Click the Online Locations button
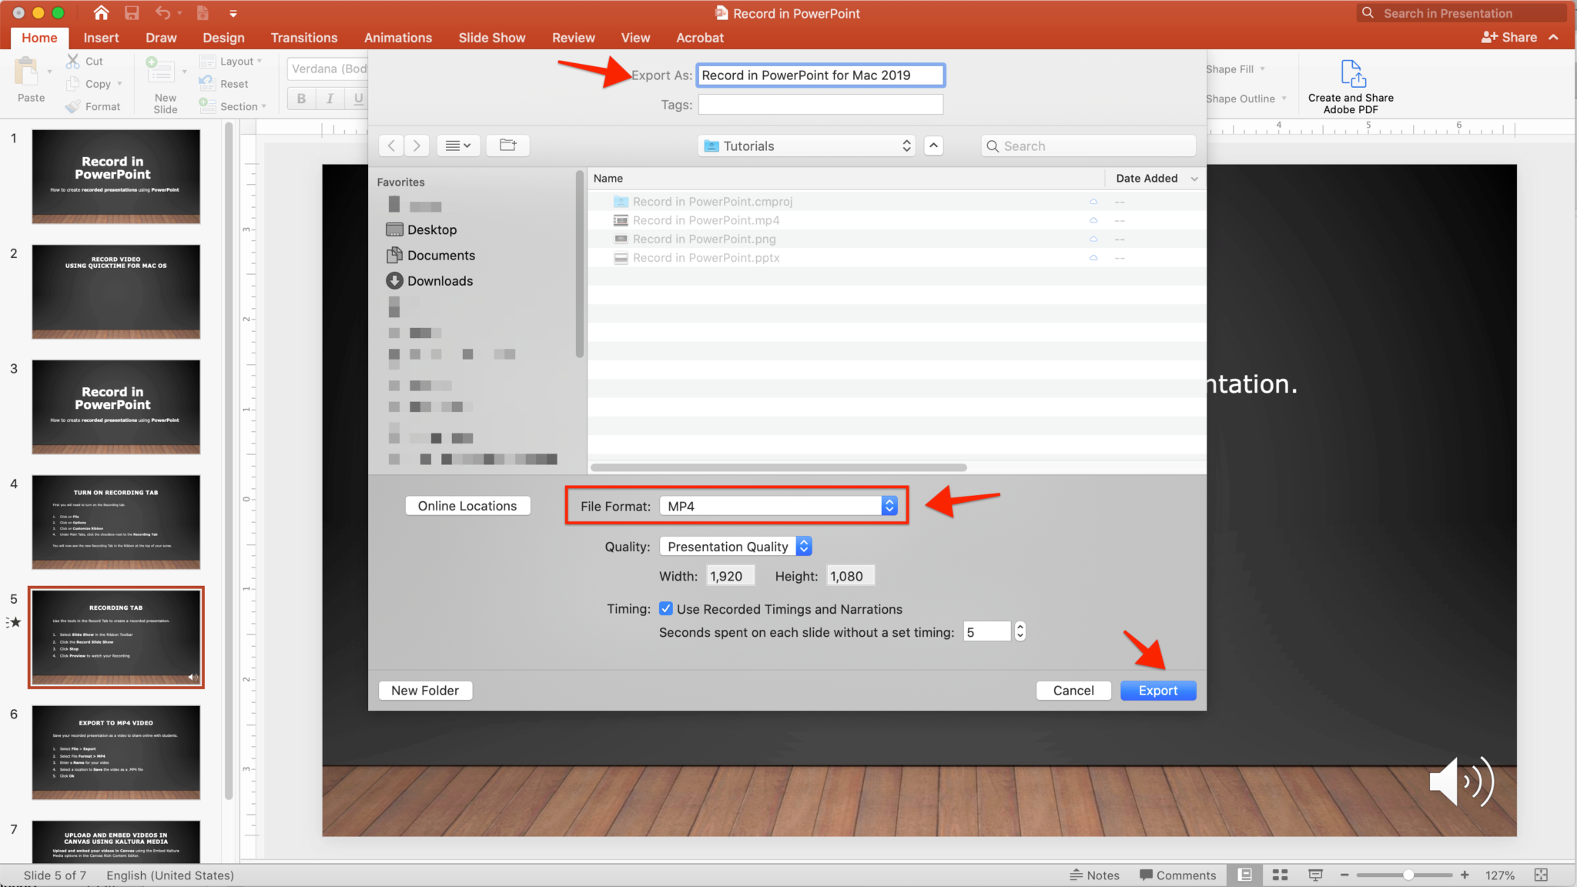 (x=467, y=506)
